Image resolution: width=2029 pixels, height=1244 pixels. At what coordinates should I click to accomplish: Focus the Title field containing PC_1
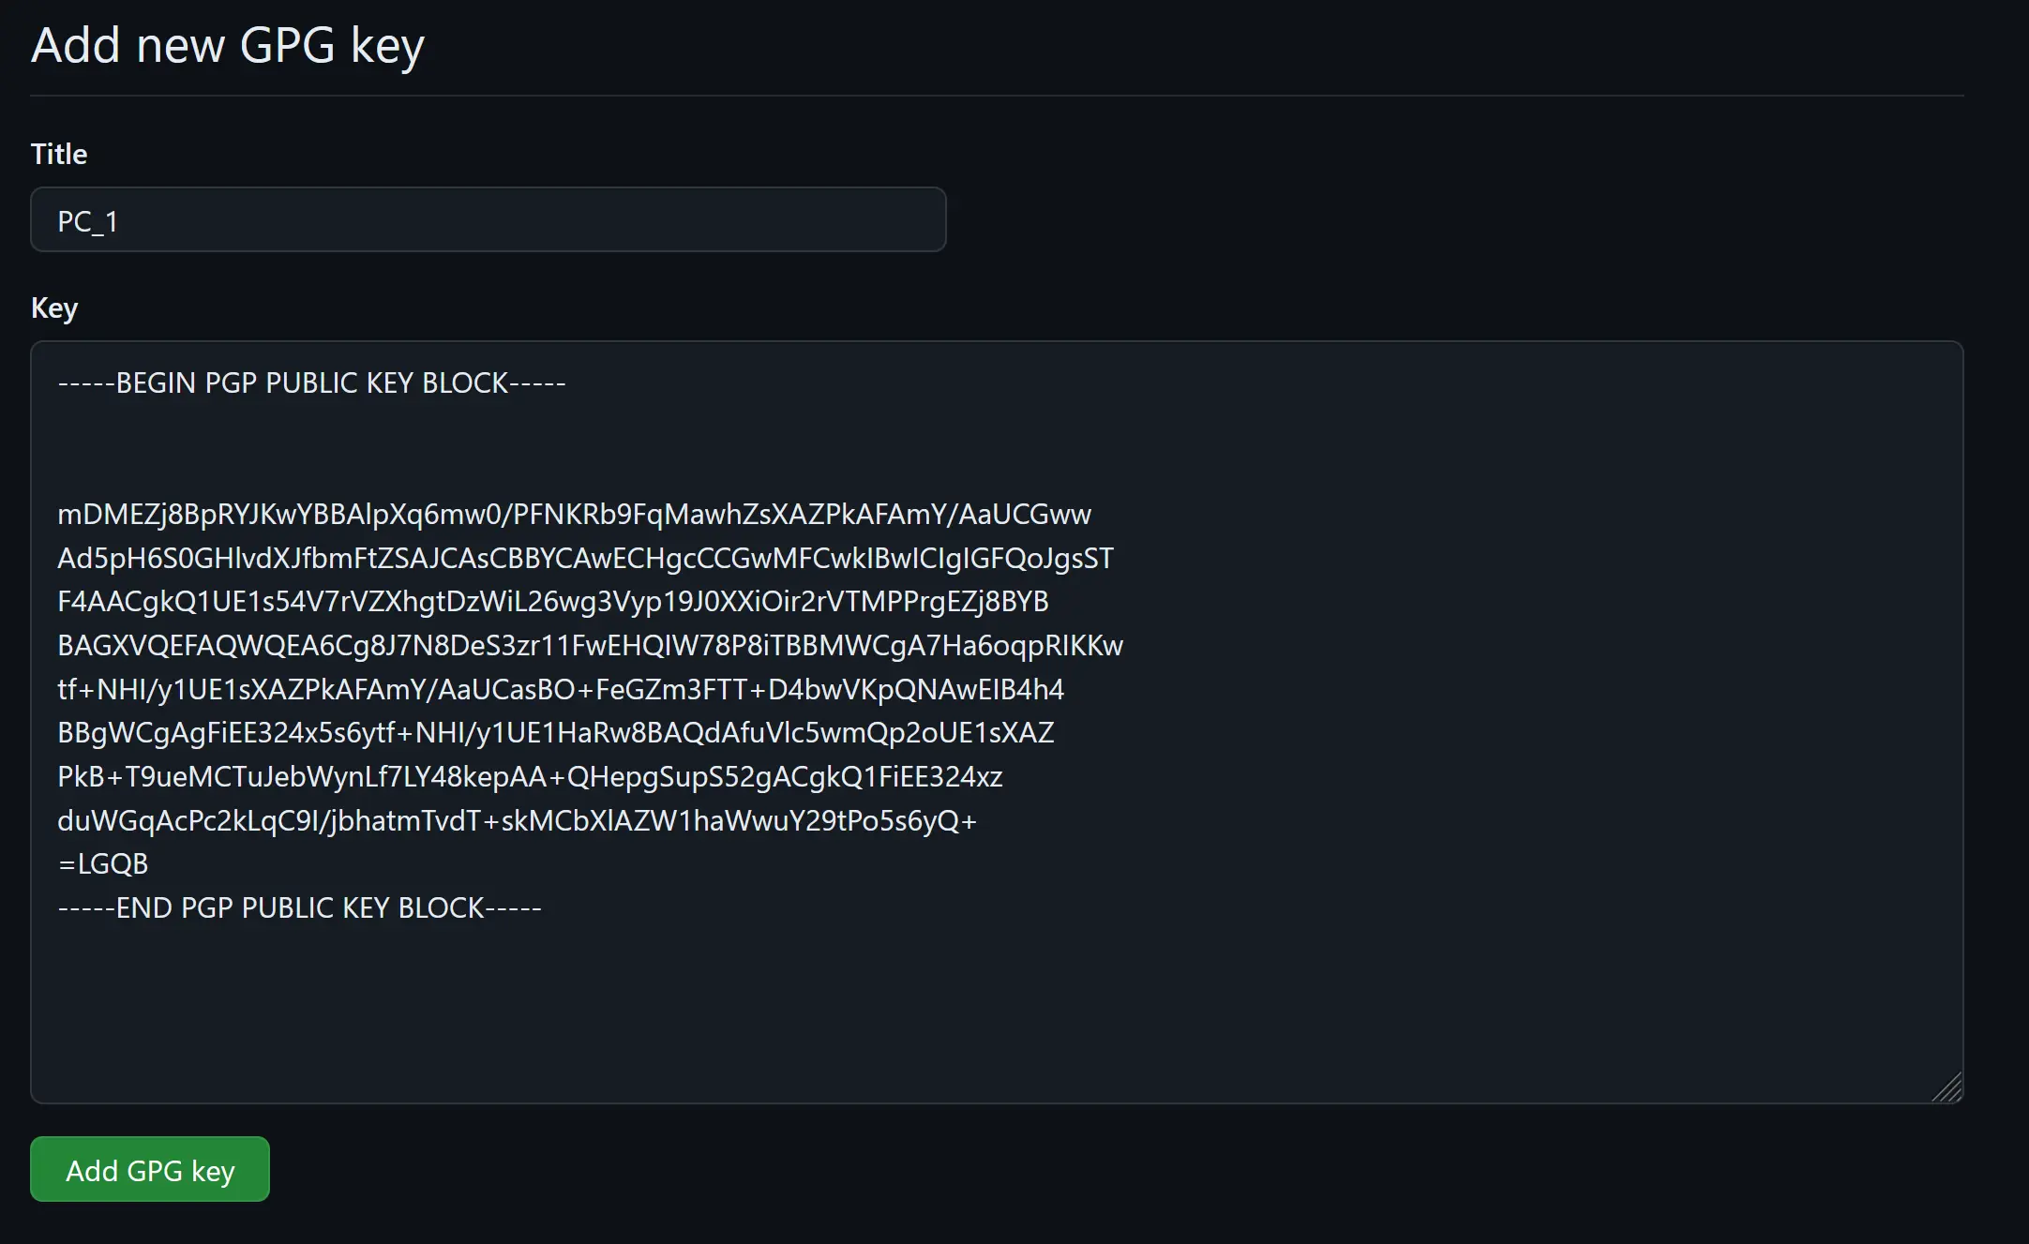click(488, 219)
